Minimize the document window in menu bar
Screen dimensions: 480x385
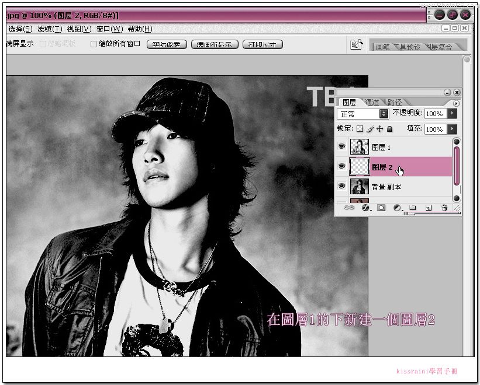click(446, 29)
